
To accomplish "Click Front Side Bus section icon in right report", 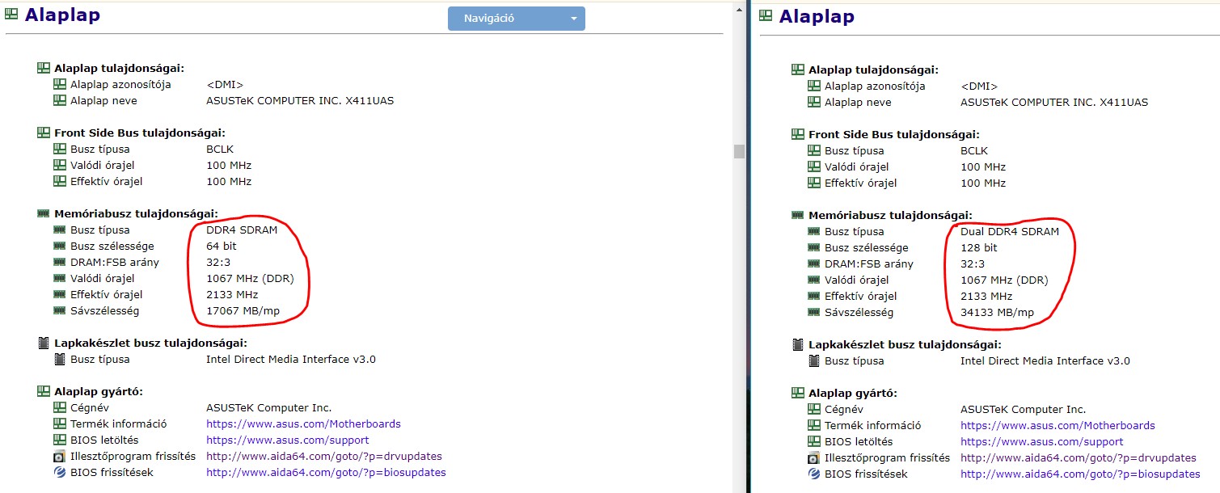I will tap(798, 134).
